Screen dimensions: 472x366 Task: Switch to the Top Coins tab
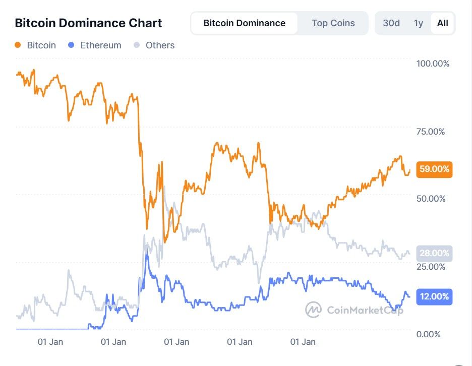coord(333,23)
